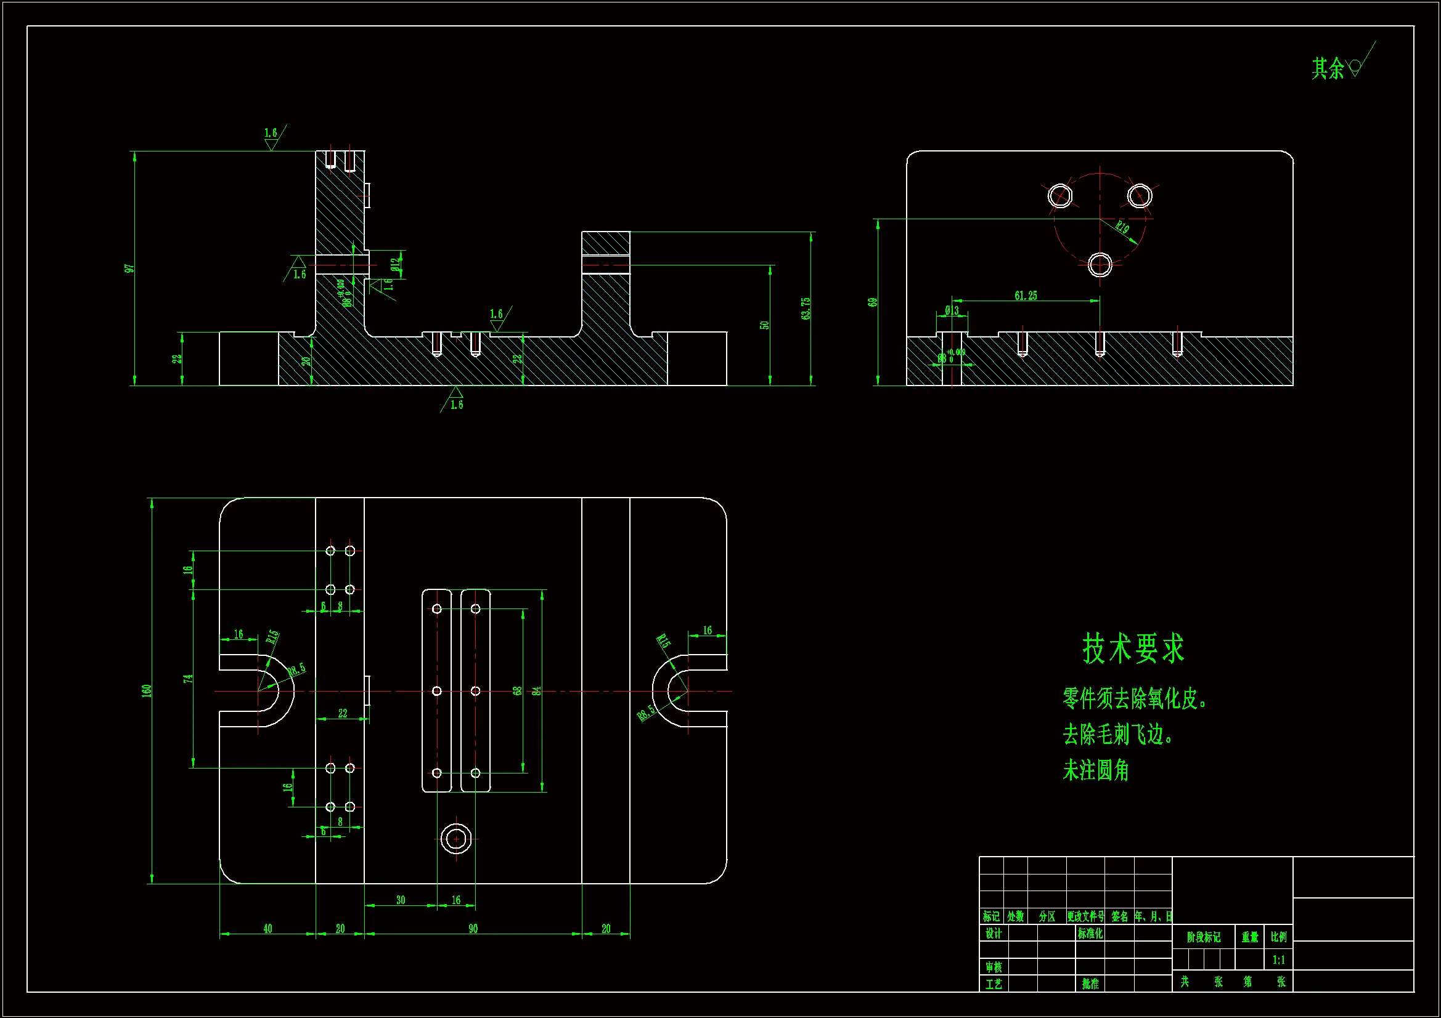This screenshot has height=1018, width=1441.
Task: Click the 1:1 scale value cell
Action: click(1278, 959)
